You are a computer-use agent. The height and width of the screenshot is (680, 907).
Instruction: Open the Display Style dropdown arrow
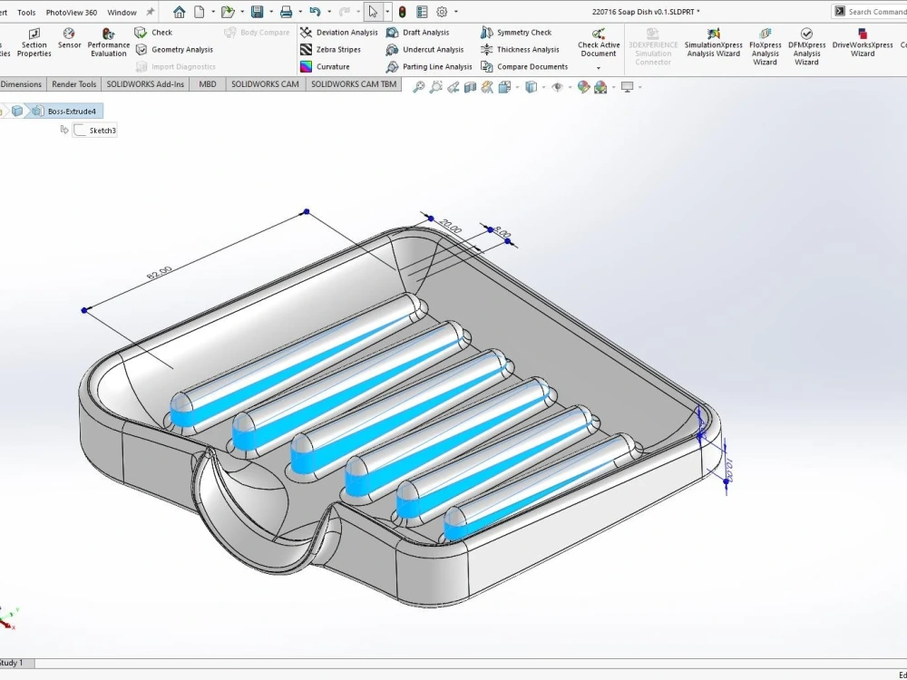tap(542, 86)
